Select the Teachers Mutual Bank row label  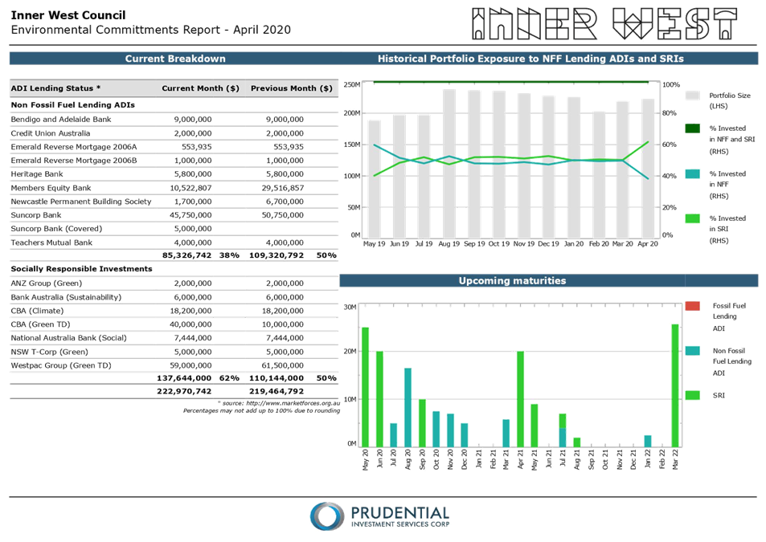tap(51, 242)
